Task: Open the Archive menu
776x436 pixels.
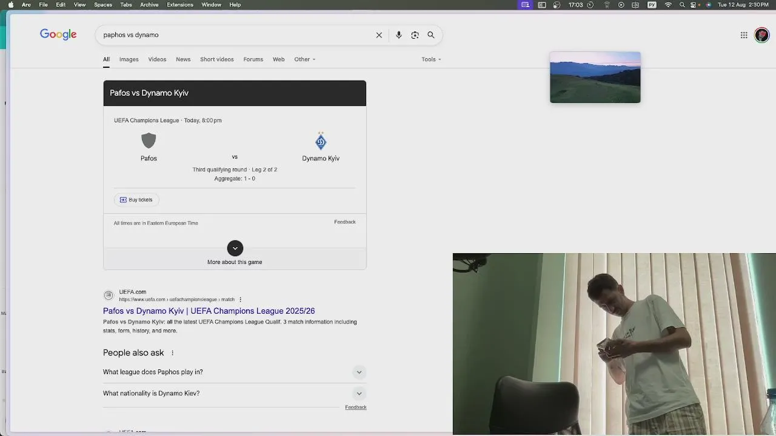Action: pyautogui.click(x=149, y=5)
